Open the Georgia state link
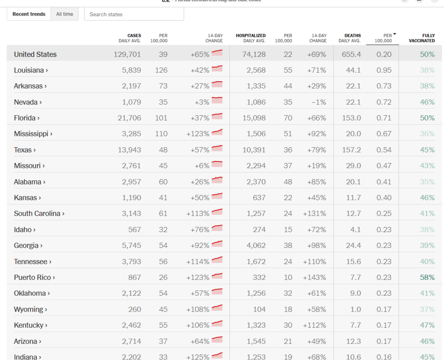This screenshot has width=444, height=360. click(x=28, y=246)
